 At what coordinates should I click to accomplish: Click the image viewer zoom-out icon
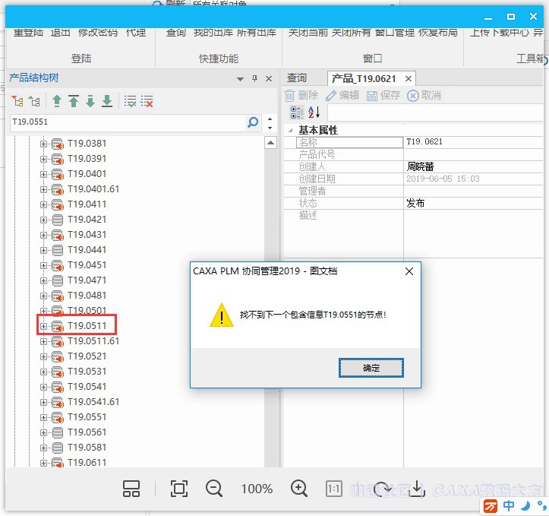point(214,489)
